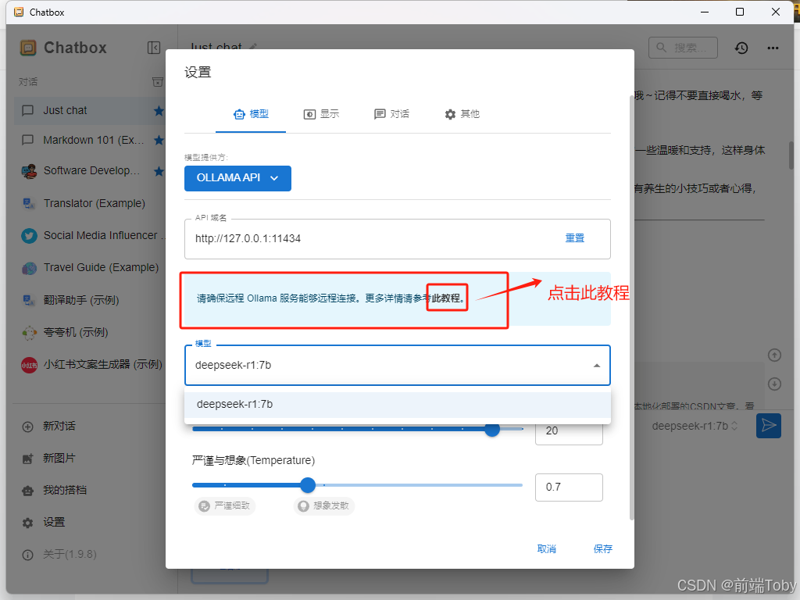Screen dimensions: 800x600
Task: Open the chat history clock icon
Action: [x=741, y=48]
